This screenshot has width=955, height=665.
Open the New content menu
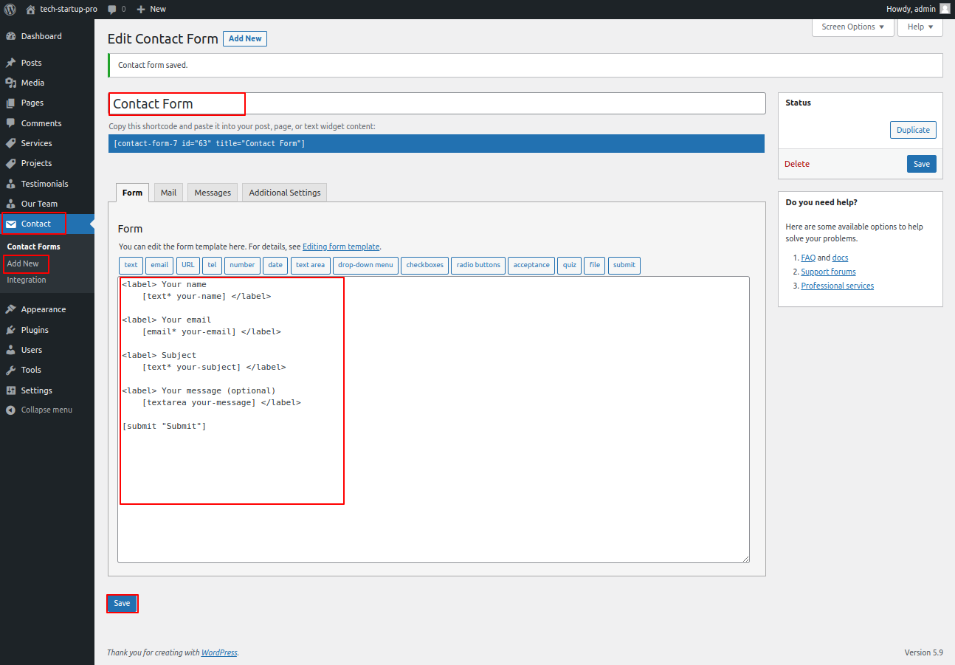click(x=151, y=9)
